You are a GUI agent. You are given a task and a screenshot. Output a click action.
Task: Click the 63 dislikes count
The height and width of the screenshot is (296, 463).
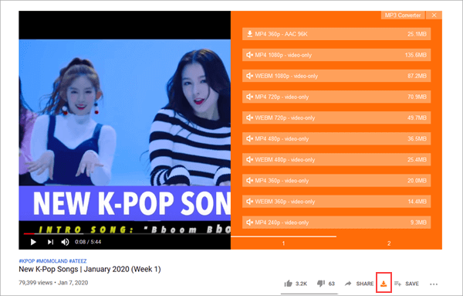[x=332, y=284]
